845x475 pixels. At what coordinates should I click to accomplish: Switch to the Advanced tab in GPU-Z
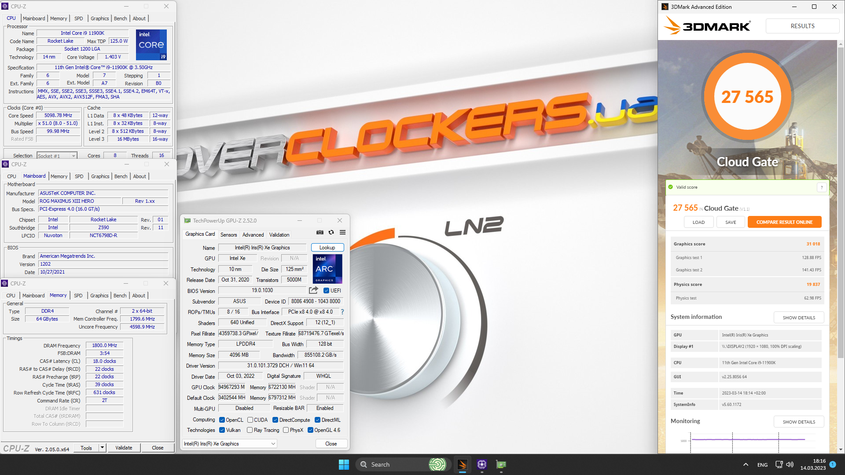253,235
